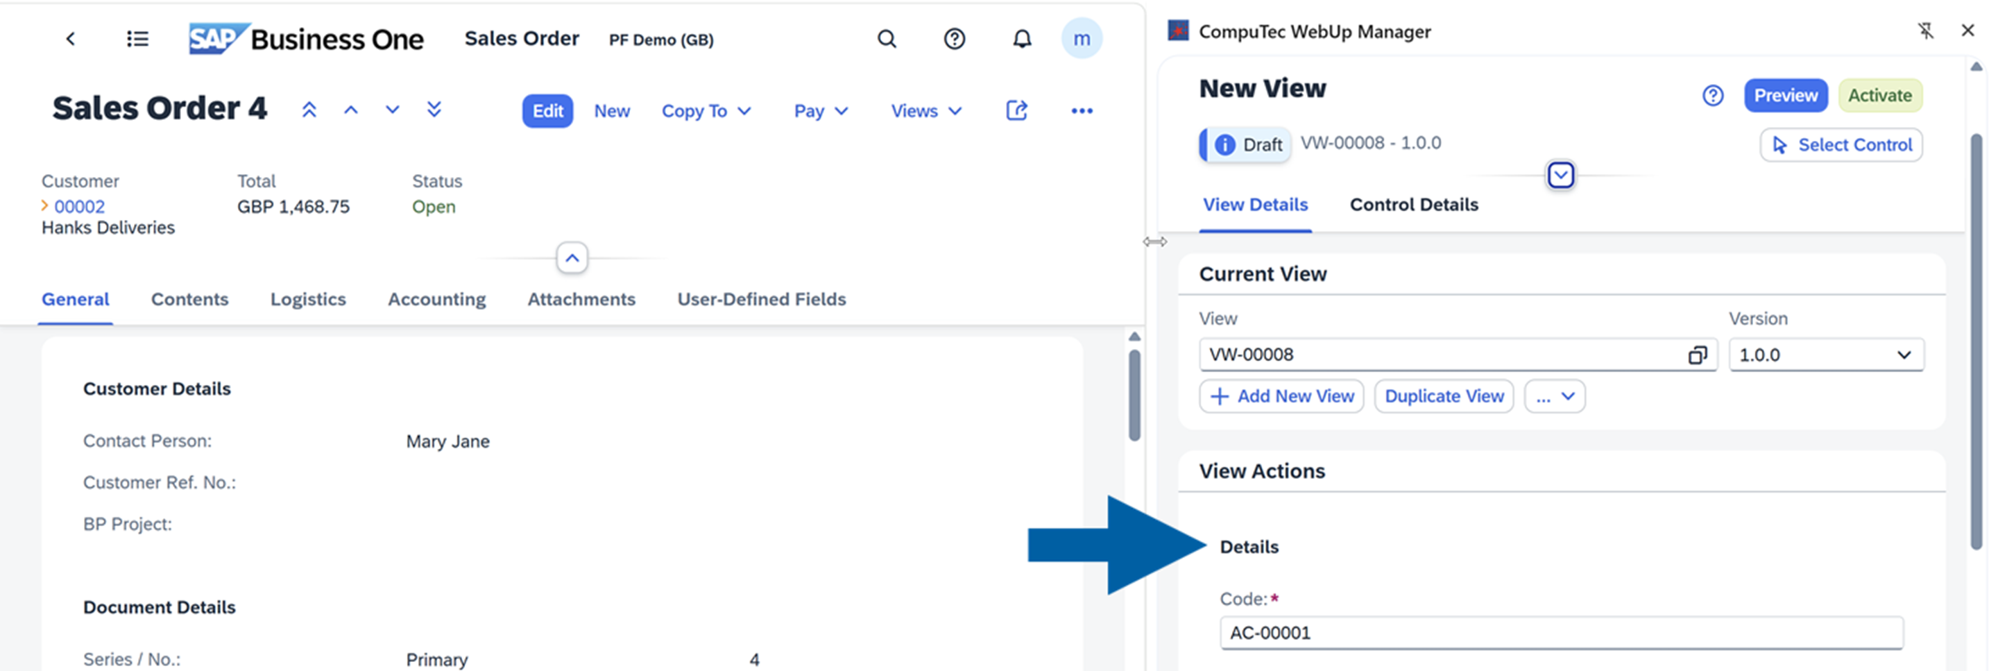Click 'Mary Jane' contact person value
1998x671 pixels.
pyautogui.click(x=447, y=441)
